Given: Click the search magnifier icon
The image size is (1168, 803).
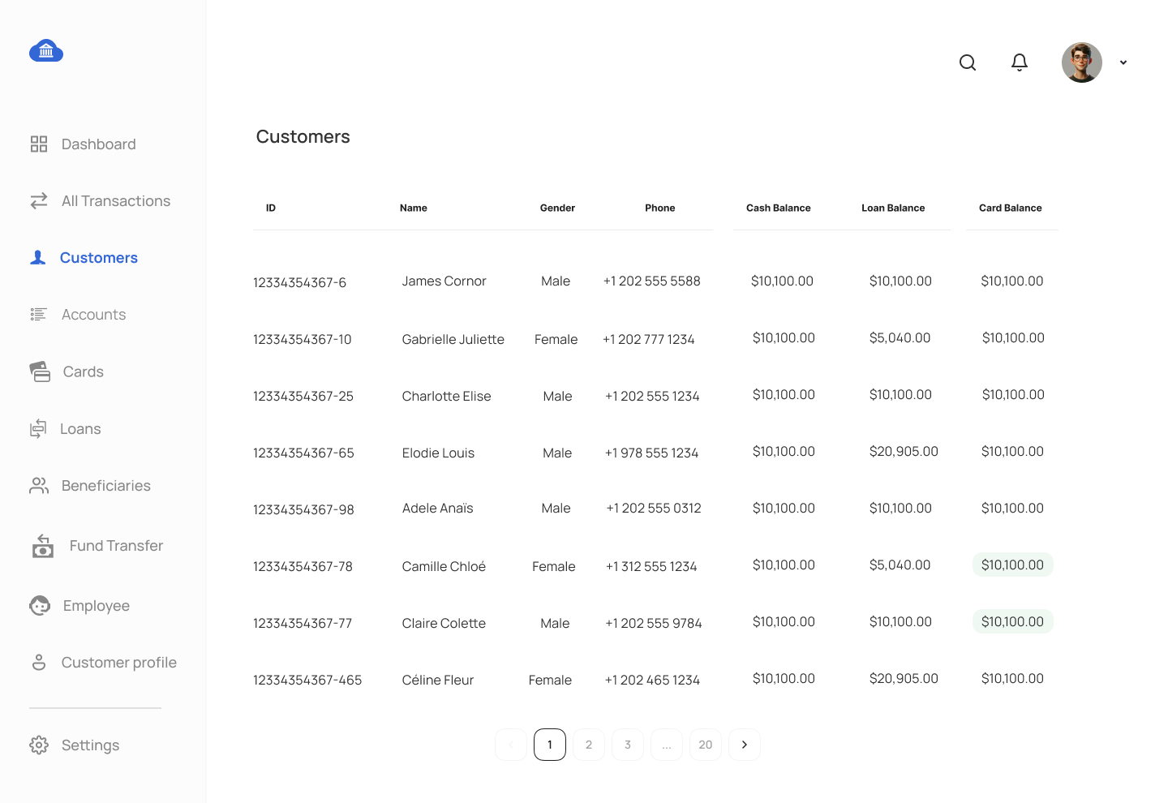Looking at the screenshot, I should (967, 62).
